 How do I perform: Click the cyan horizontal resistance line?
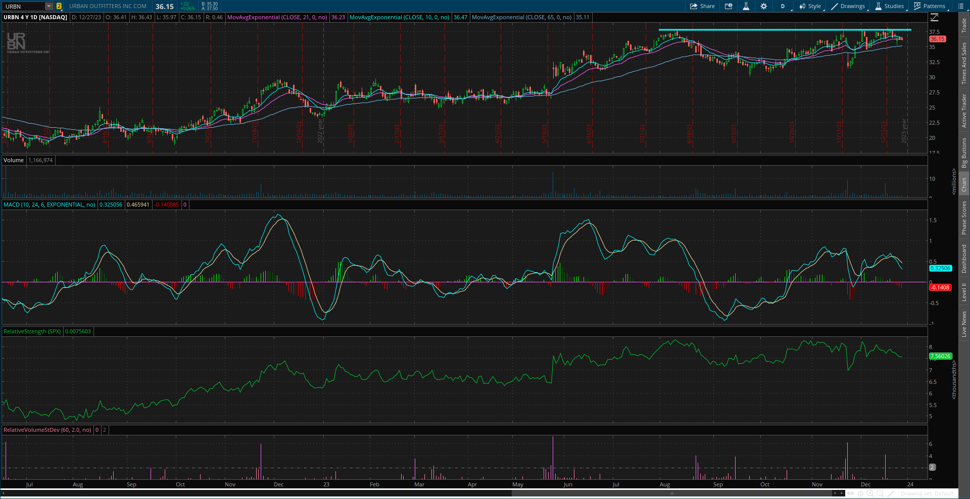785,30
